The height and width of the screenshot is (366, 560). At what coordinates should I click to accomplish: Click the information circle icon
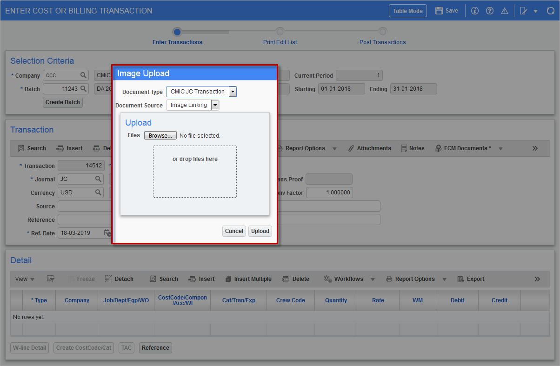474,10
